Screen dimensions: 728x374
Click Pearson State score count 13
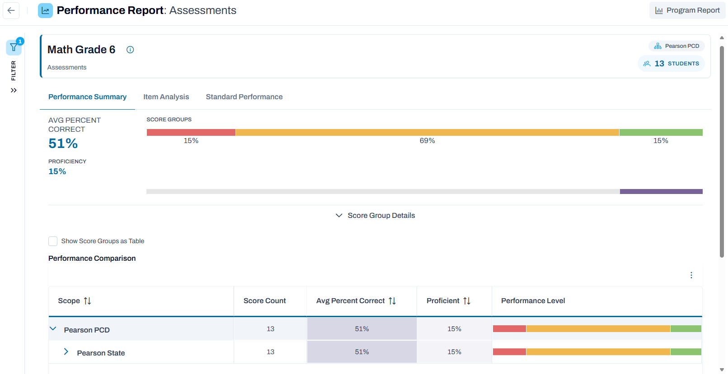[270, 352]
